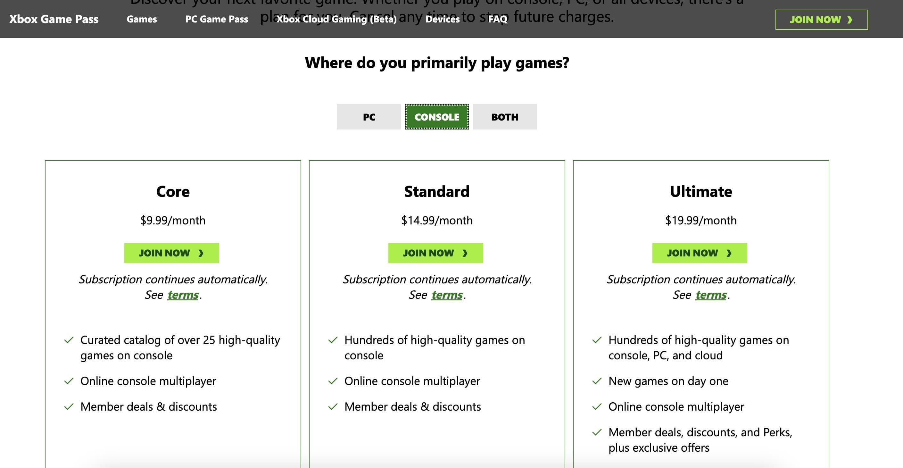Join the Core plan now

(x=171, y=253)
